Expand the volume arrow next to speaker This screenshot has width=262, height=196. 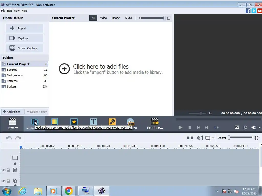pyautogui.click(x=260, y=128)
